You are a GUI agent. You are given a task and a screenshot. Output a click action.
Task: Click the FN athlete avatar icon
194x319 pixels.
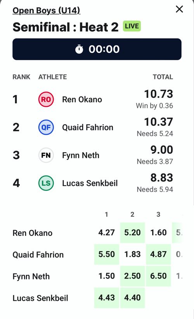[x=46, y=155]
